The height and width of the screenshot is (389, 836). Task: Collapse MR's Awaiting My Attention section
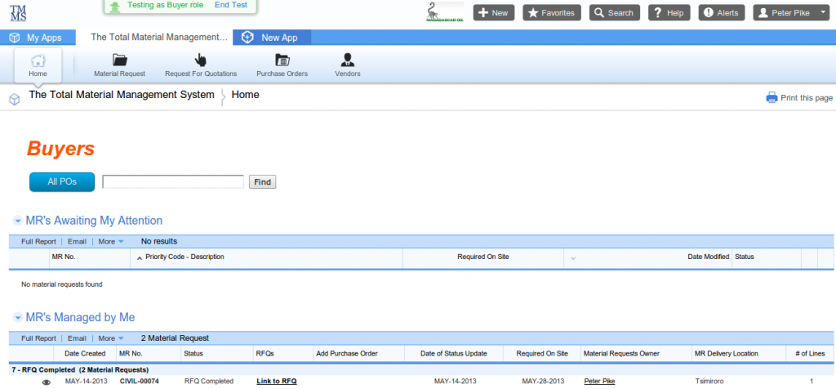pos(18,221)
